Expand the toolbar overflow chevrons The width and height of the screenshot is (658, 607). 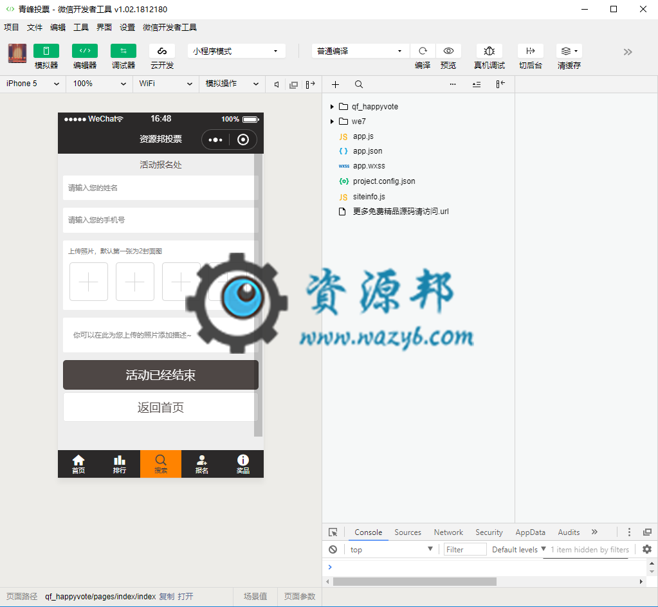(628, 52)
